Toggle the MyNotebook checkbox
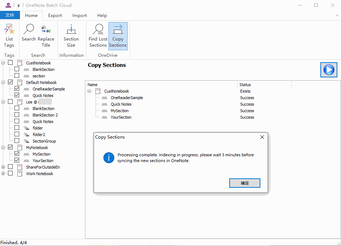Screen dimensions: 341x246 pyautogui.click(x=10, y=147)
